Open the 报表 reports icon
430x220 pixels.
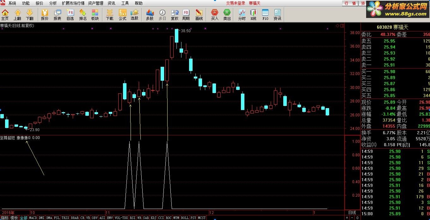click(x=57, y=15)
